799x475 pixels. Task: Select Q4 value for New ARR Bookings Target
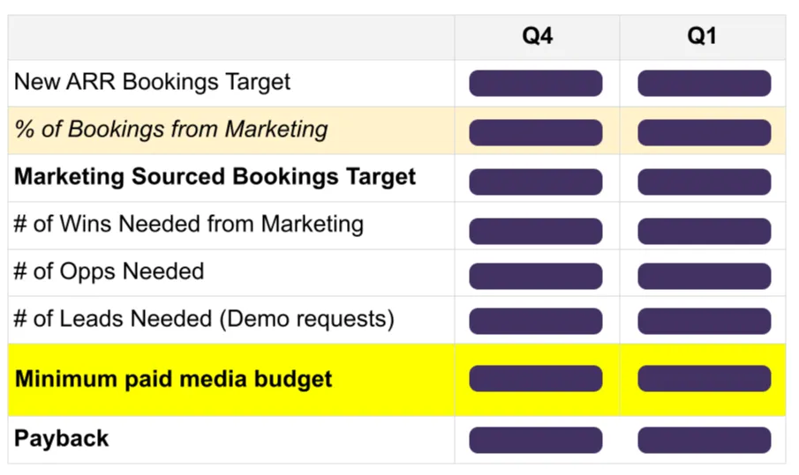pyautogui.click(x=536, y=84)
